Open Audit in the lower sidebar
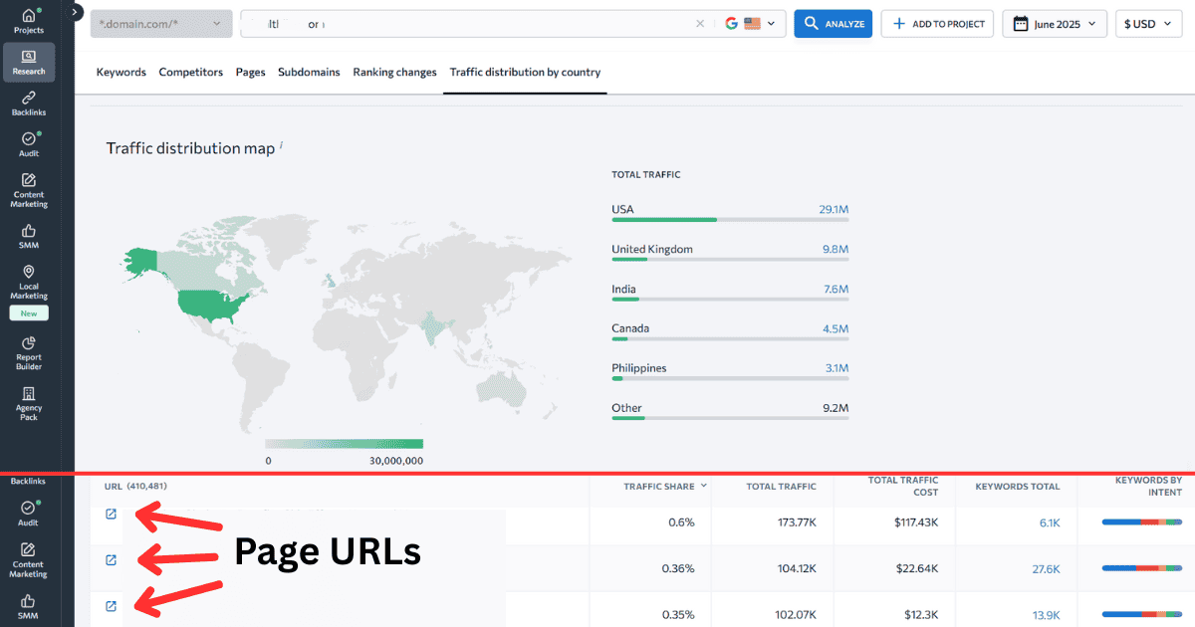 click(x=29, y=514)
